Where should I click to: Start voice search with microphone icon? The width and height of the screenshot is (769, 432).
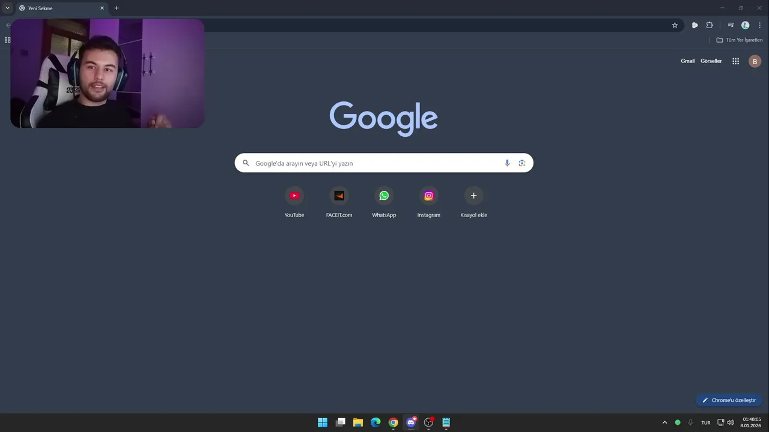507,163
